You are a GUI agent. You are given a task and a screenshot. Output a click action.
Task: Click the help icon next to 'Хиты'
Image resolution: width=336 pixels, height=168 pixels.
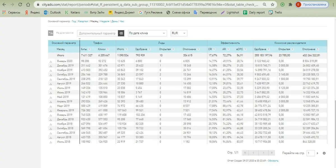coord(90,49)
